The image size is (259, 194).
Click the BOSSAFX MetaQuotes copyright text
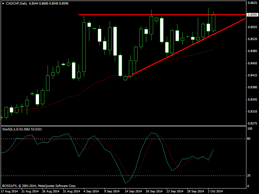pyautogui.click(x=39, y=186)
